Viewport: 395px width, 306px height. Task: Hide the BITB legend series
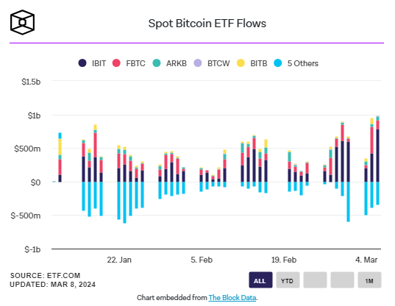pos(252,63)
